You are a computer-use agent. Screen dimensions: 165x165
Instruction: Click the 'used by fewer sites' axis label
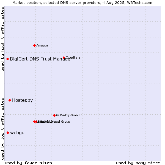[x=28, y=163]
